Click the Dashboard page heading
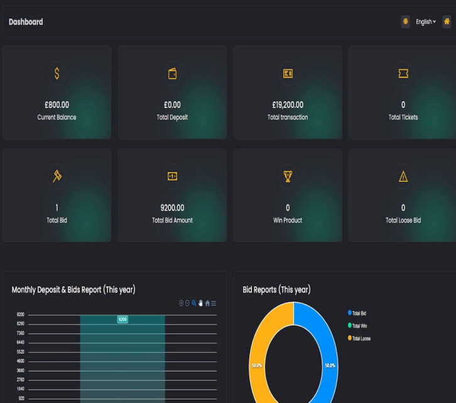Image resolution: width=456 pixels, height=403 pixels. coord(26,22)
